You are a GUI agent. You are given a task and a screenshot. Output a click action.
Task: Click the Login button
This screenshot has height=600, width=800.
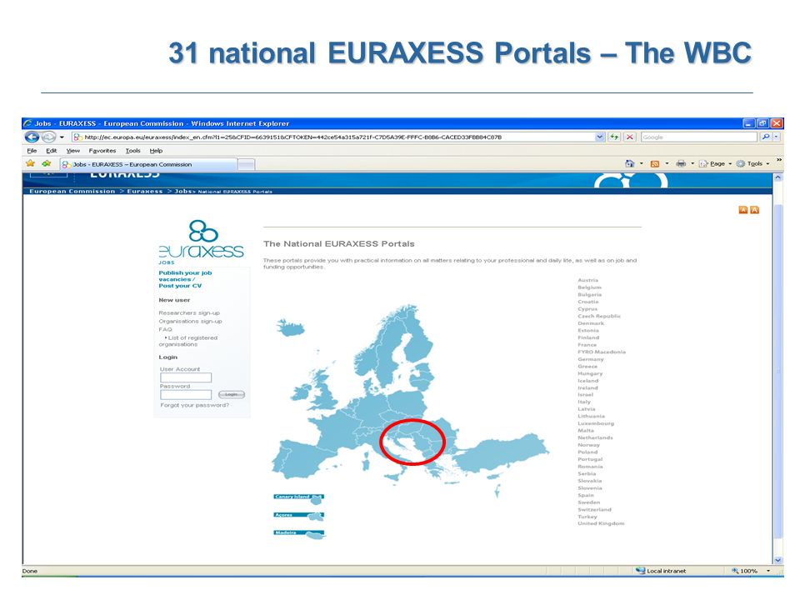231,394
